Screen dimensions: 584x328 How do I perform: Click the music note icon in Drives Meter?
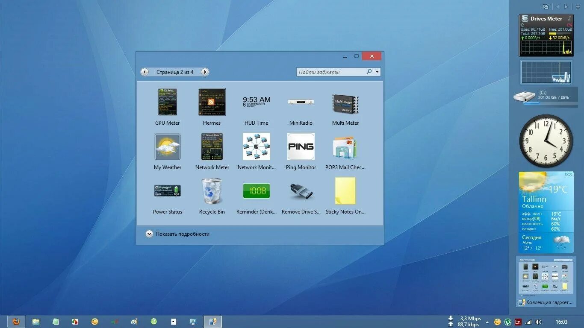(x=569, y=18)
